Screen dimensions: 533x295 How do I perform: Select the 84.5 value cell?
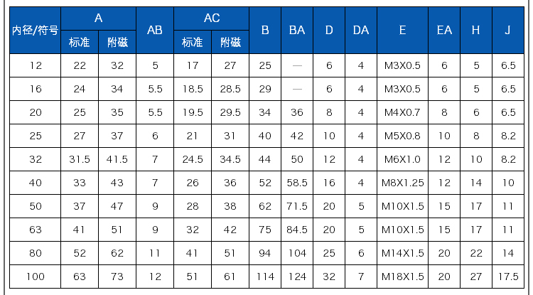297,230
